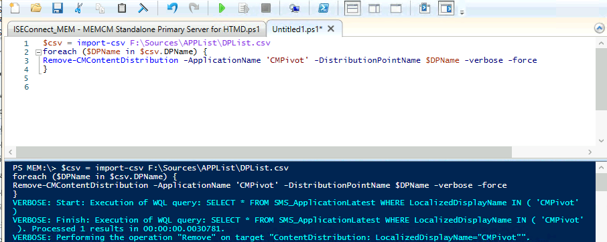The width and height of the screenshot is (607, 242).
Task: Show the script pane on top
Action: 352,8
